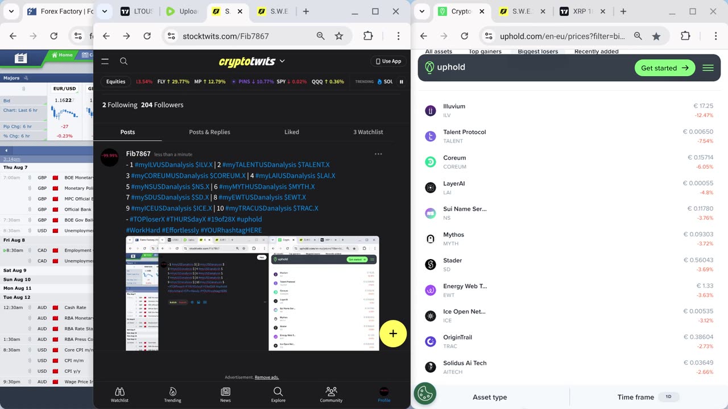The image size is (728, 409).
Task: Reload the stocktwits.com page
Action: coord(147,36)
